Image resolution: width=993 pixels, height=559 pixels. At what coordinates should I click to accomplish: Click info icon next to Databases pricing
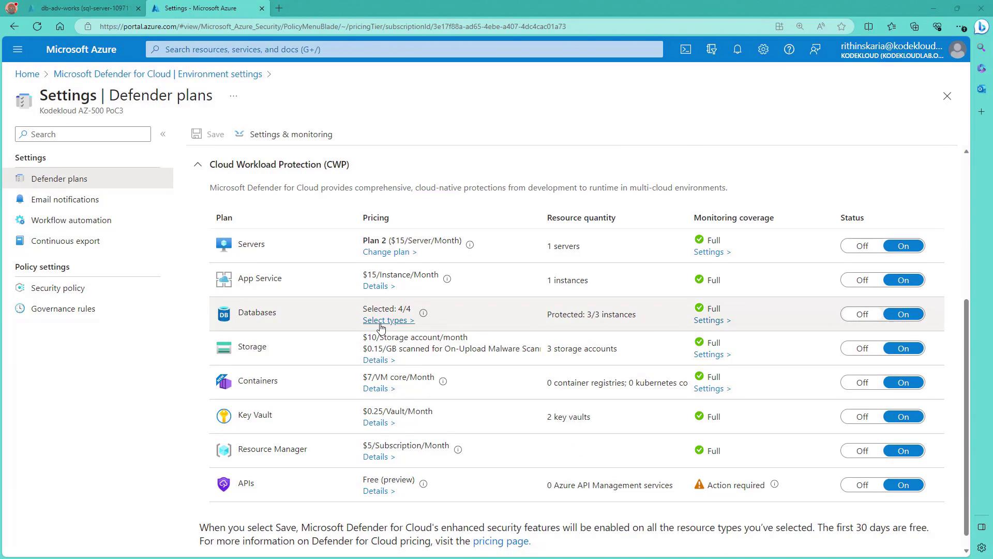click(423, 313)
